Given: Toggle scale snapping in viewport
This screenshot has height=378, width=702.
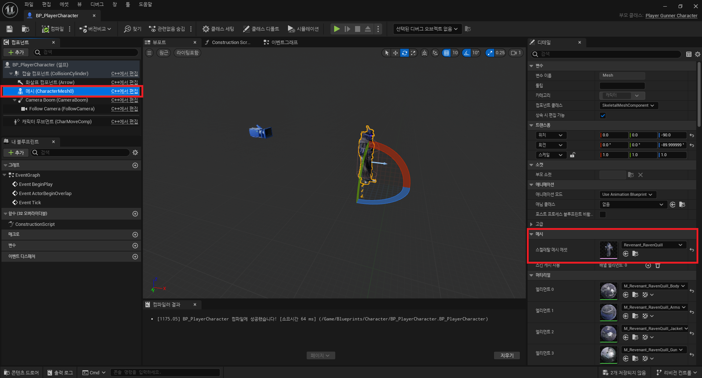Looking at the screenshot, I should pos(490,53).
